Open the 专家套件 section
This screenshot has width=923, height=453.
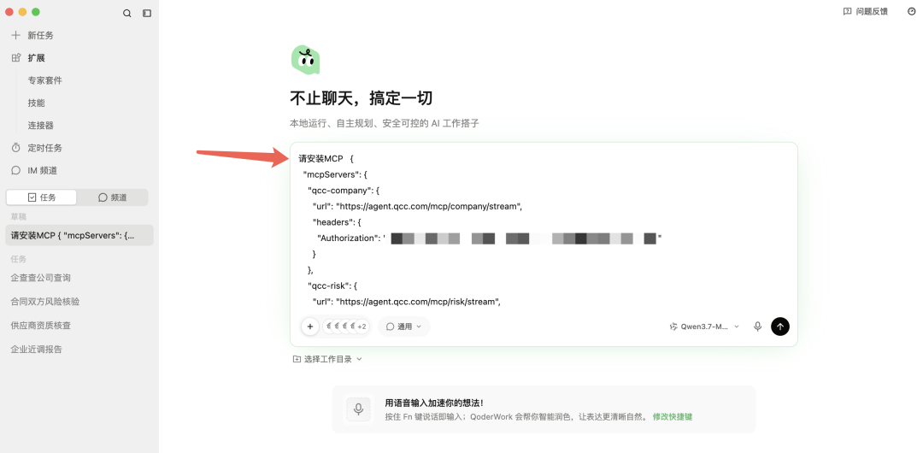[44, 80]
